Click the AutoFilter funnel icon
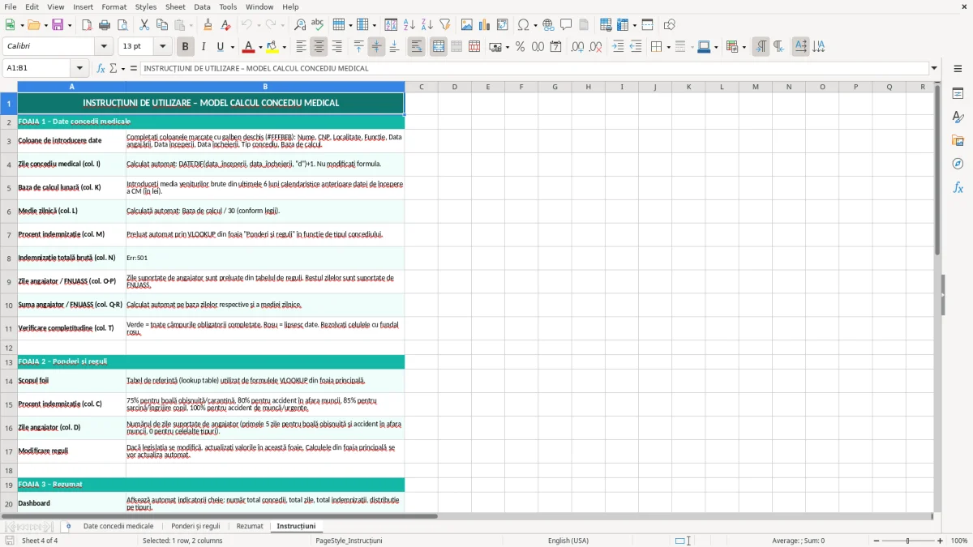 (445, 25)
